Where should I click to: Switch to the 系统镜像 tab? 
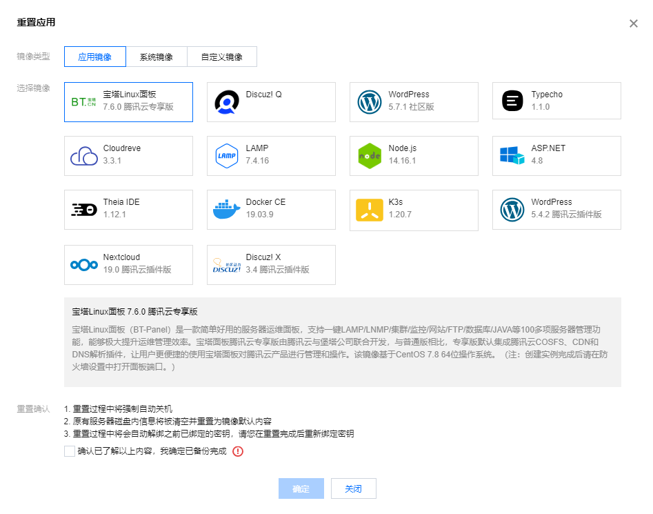[156, 57]
